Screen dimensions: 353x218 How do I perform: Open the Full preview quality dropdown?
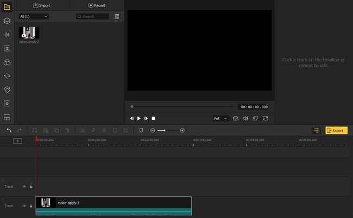[x=220, y=118]
